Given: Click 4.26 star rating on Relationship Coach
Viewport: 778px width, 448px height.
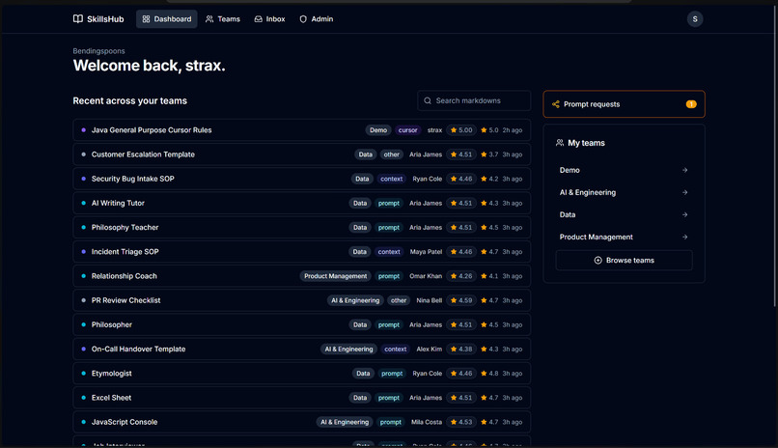Looking at the screenshot, I should point(461,276).
